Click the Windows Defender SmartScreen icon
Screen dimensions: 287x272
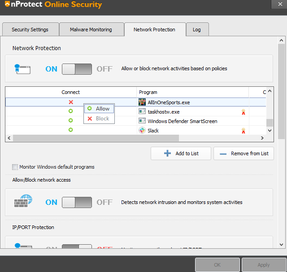[142, 121]
